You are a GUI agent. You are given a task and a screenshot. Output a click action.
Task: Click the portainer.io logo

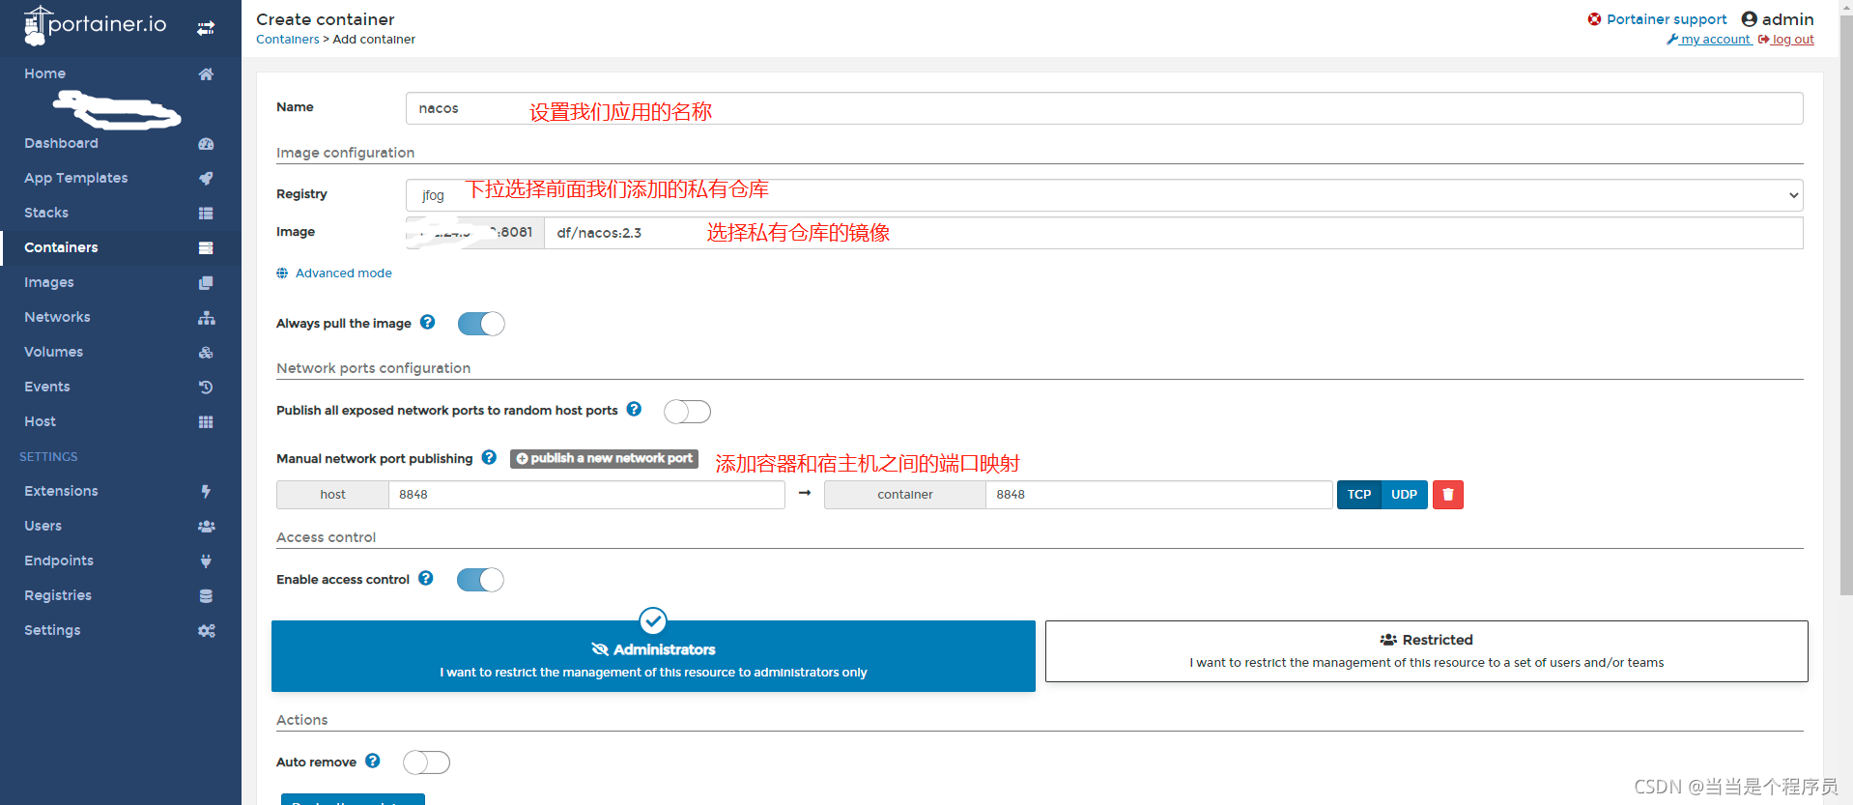tap(95, 25)
